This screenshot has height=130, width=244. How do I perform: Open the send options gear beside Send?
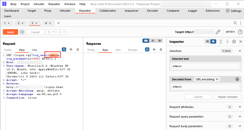pyautogui.click(x=22, y=32)
